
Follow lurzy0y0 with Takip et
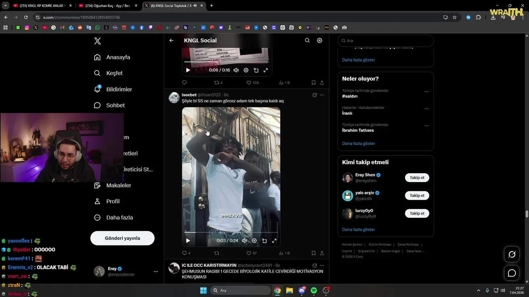[x=417, y=213]
